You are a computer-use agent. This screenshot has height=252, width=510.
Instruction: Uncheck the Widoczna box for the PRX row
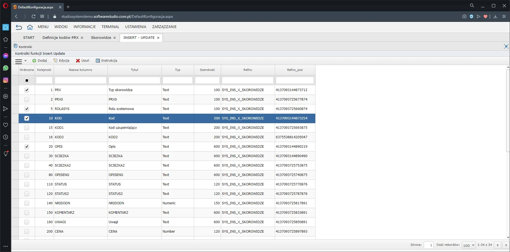click(x=27, y=90)
